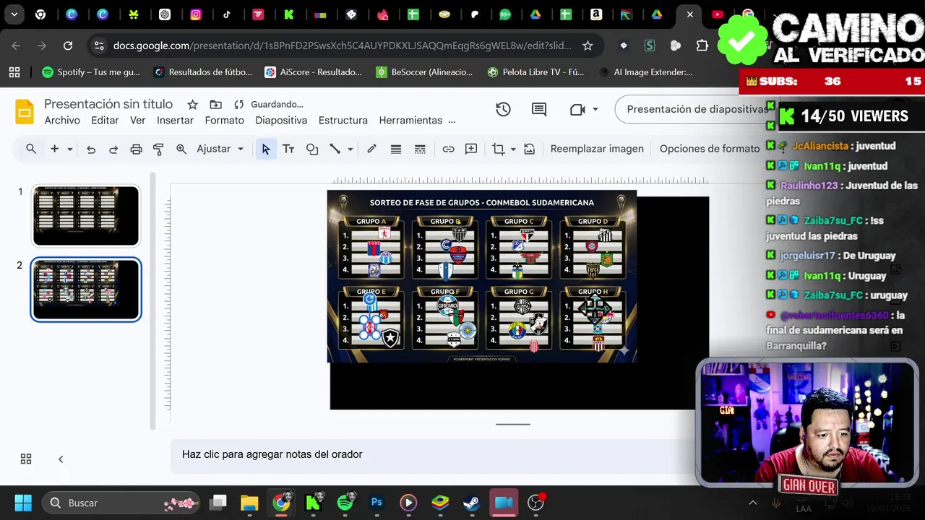
Task: Open the Diapositiva menu
Action: click(281, 121)
